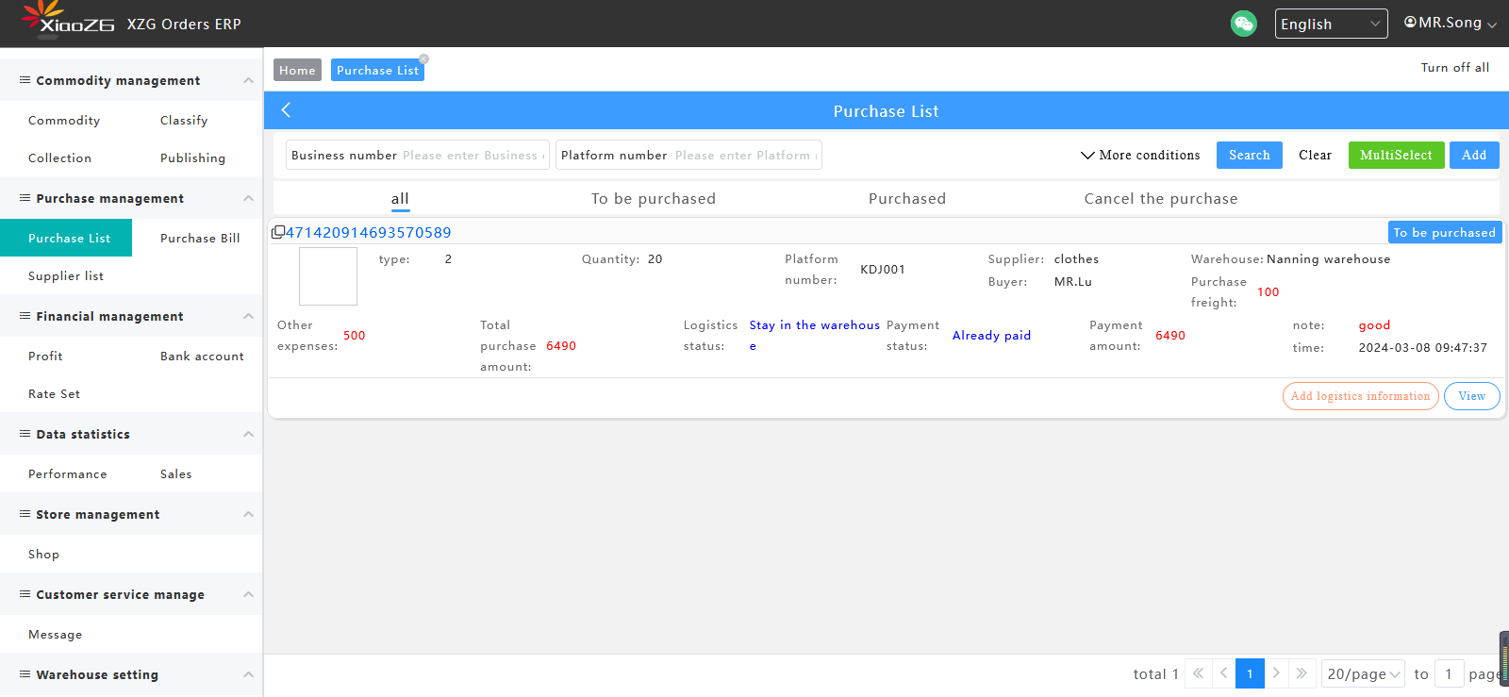The image size is (1509, 697).
Task: Open the 20/page size dropdown
Action: (1363, 673)
